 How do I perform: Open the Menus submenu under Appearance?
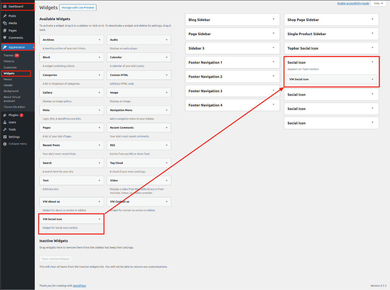coord(8,79)
